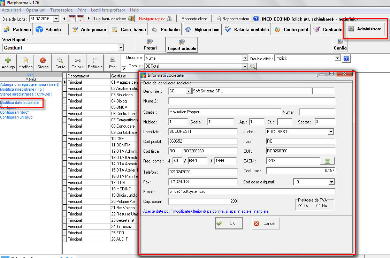Click the magnifier beside Totaluri dropdown
The height and width of the screenshot is (258, 390).
[x=253, y=67]
